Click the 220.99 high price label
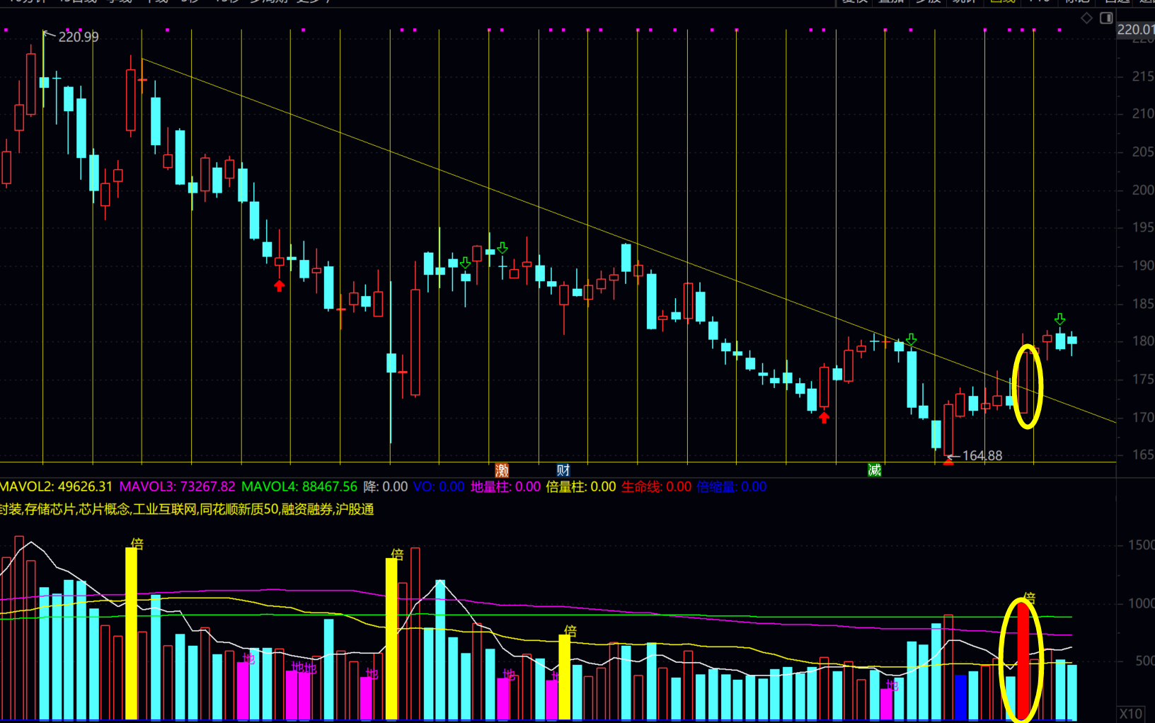The width and height of the screenshot is (1155, 723). point(78,37)
